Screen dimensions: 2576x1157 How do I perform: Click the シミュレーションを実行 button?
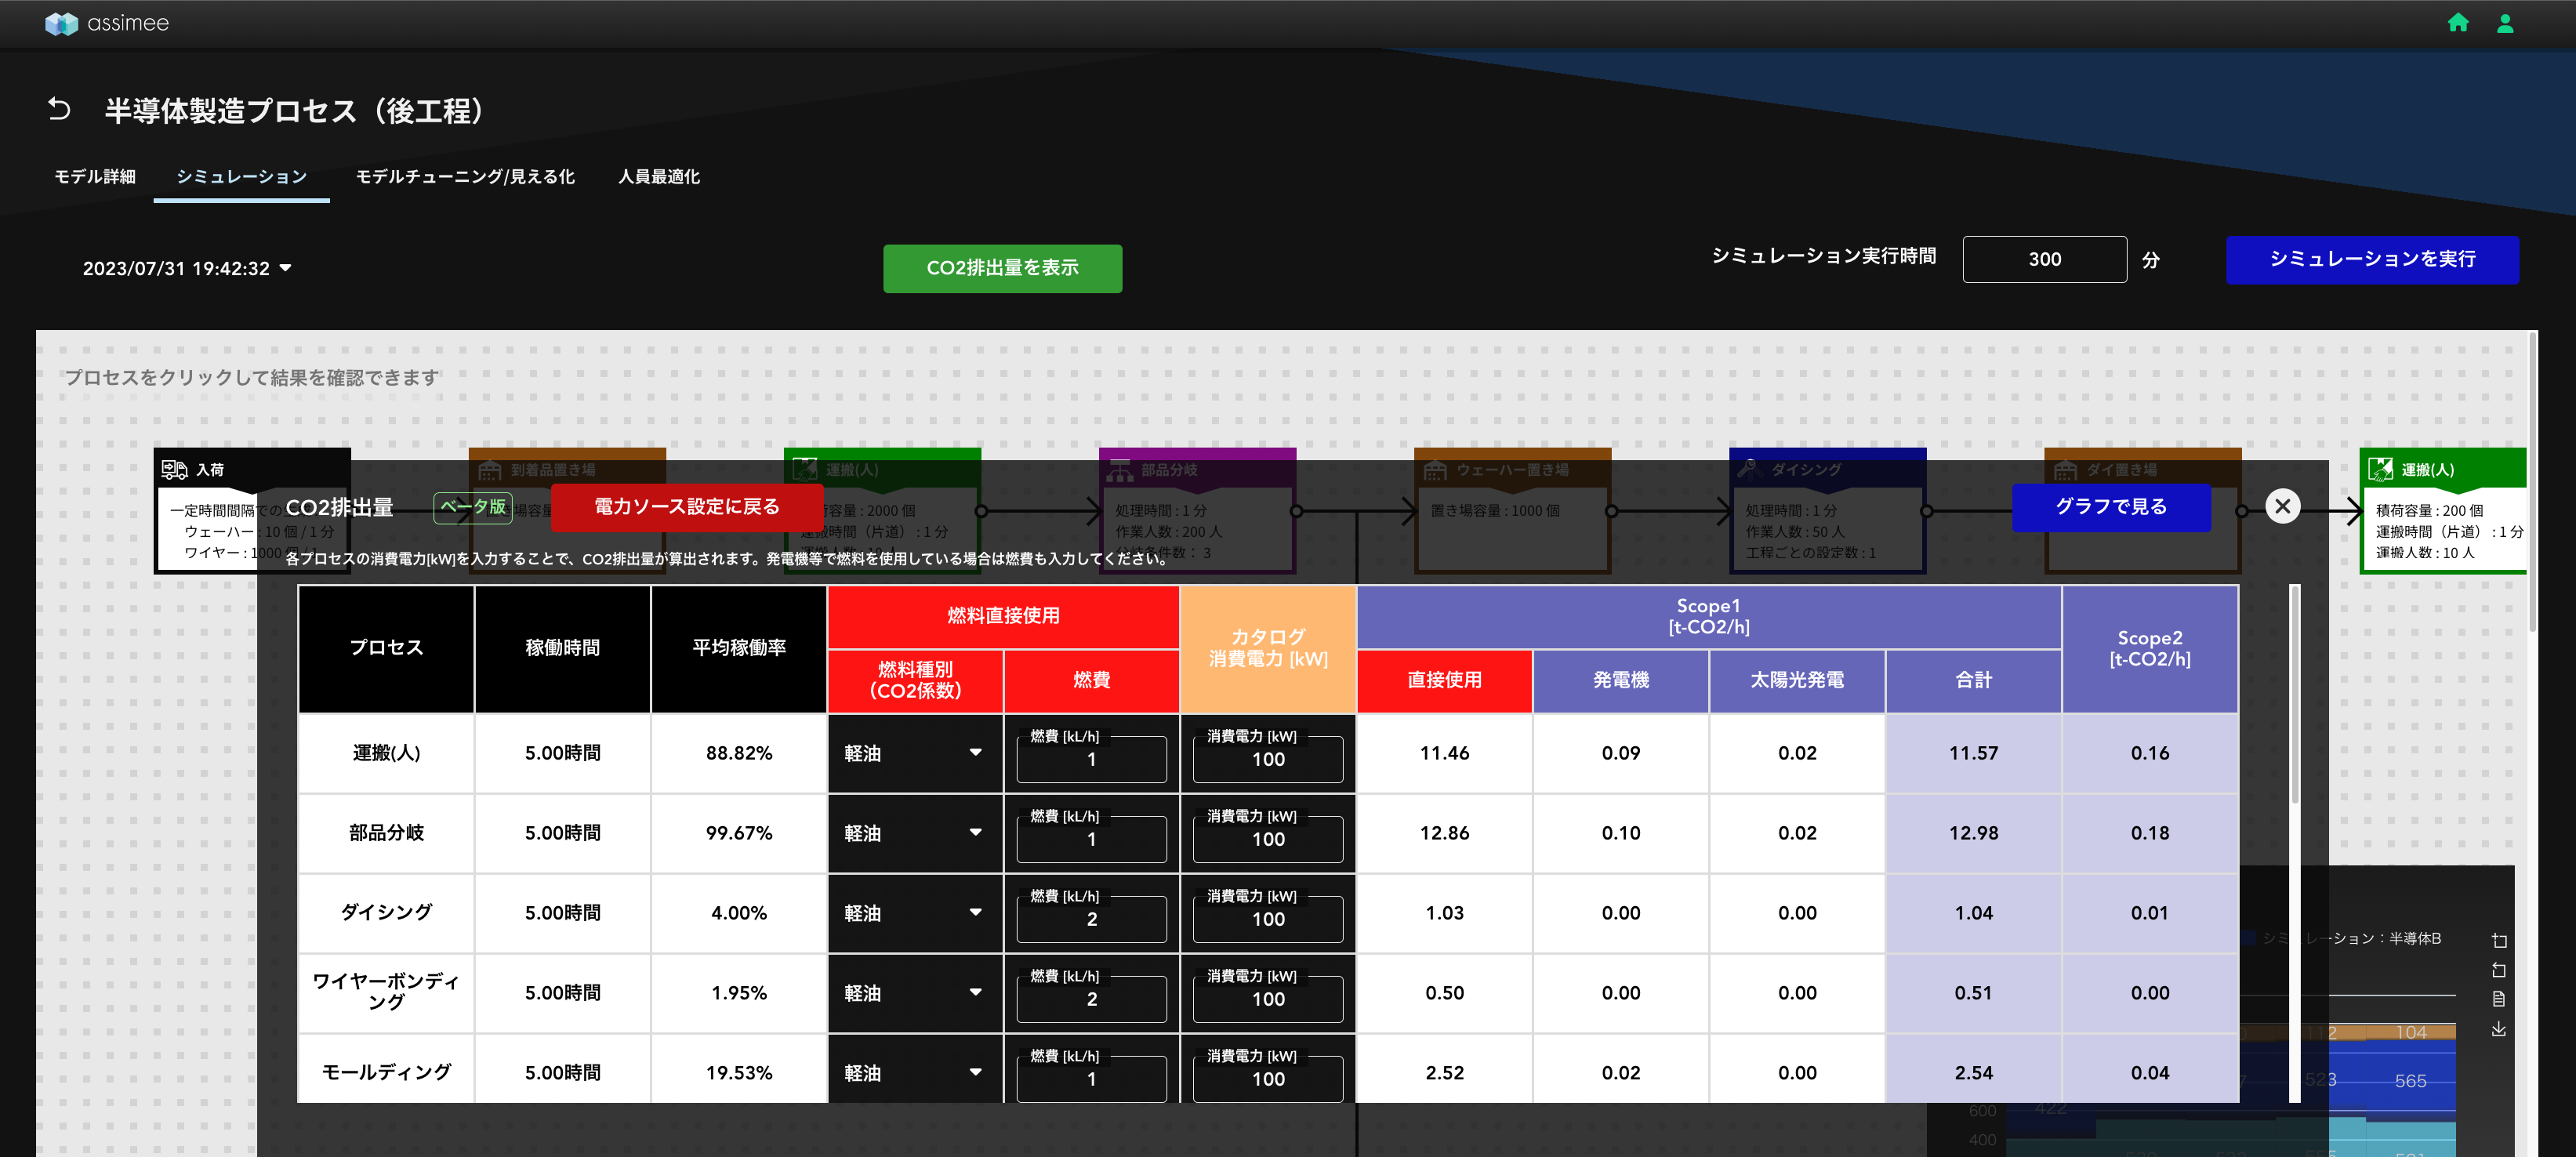pyautogui.click(x=2371, y=259)
